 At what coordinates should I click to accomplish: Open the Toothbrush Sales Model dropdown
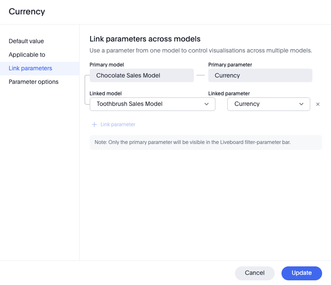(x=152, y=104)
